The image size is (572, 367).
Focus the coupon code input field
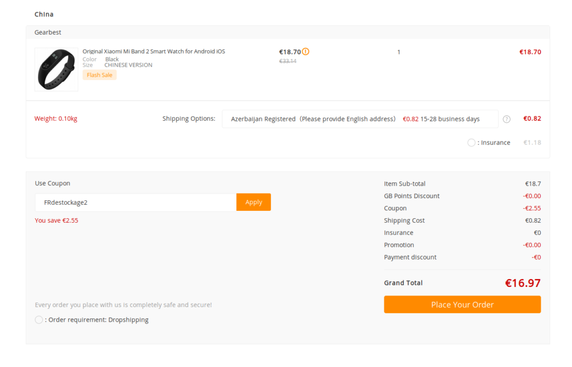(x=136, y=202)
